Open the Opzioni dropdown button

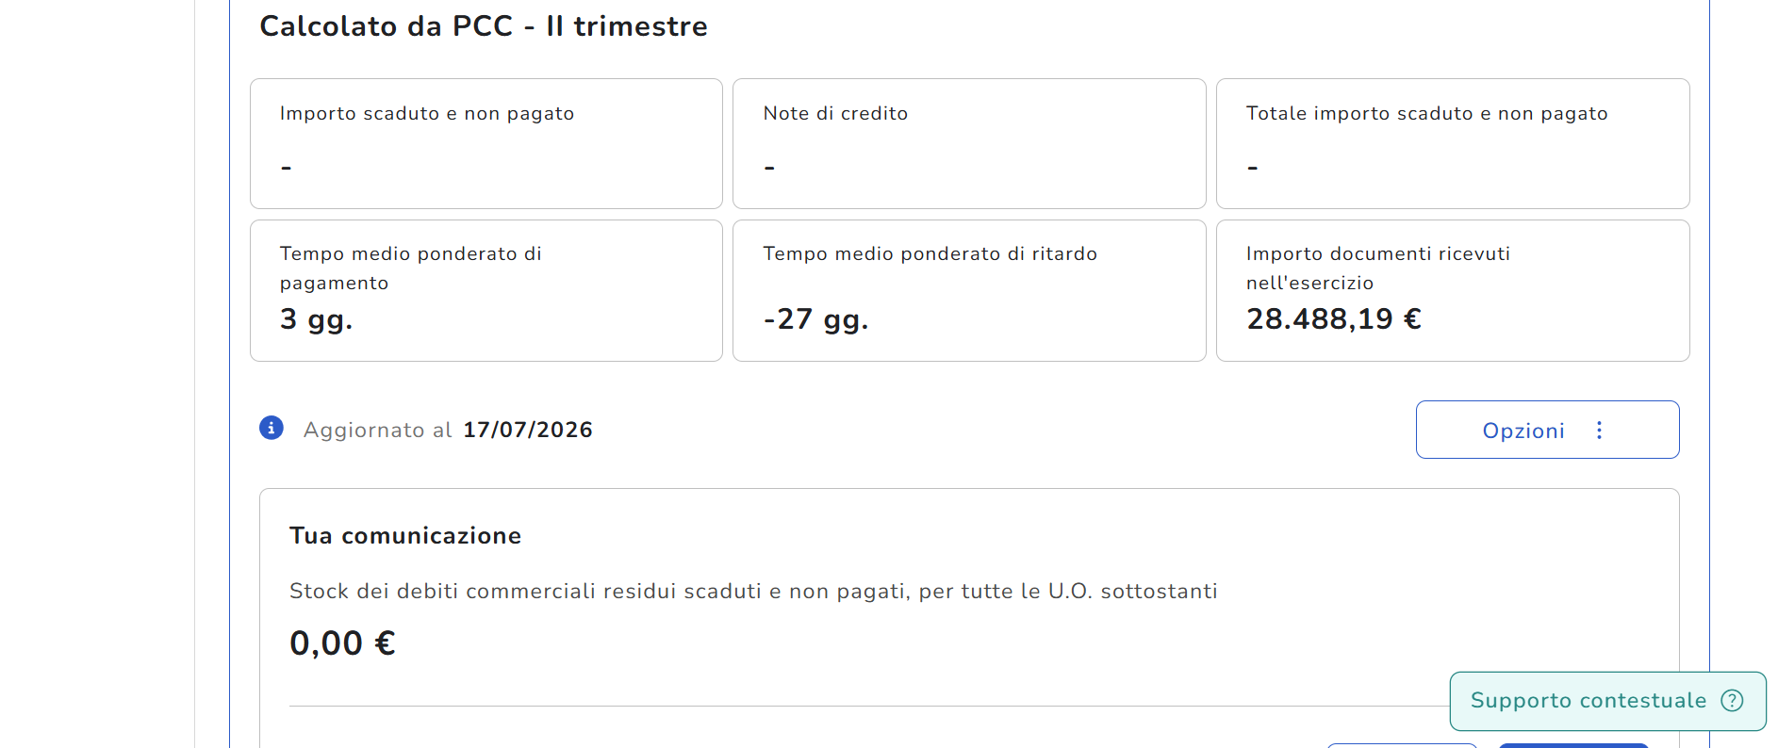1547,430
